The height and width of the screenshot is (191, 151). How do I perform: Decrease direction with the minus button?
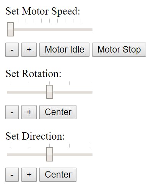[12, 175]
